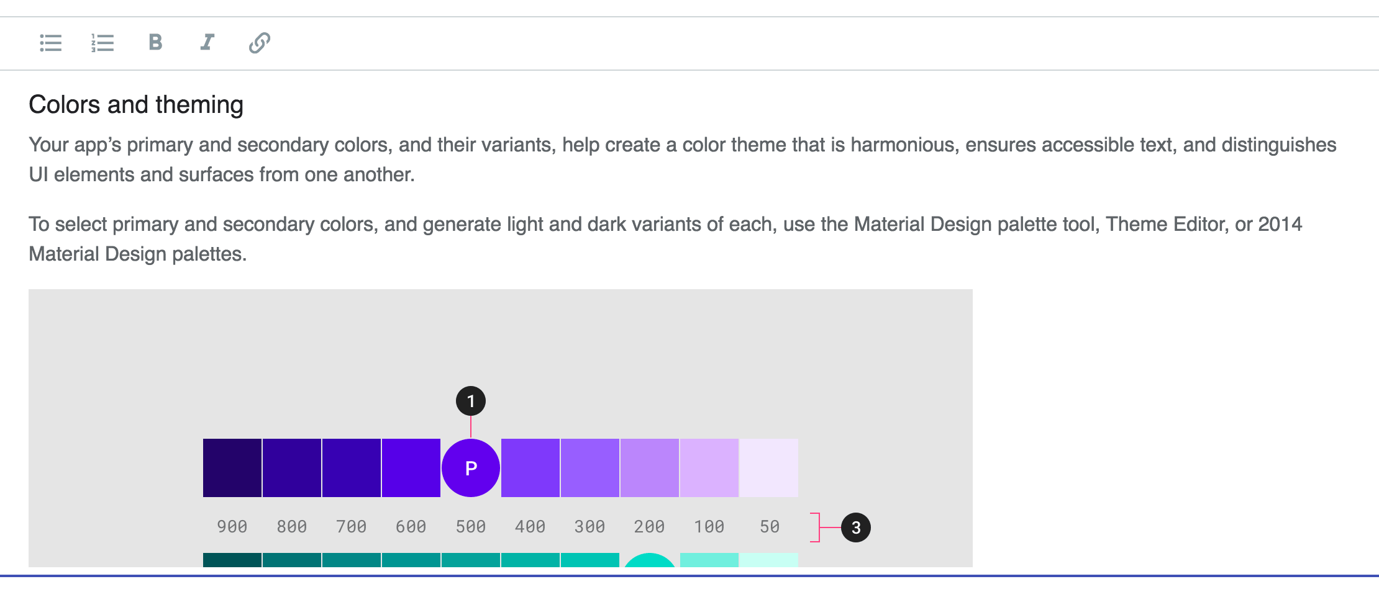This screenshot has width=1379, height=597.
Task: Select the 200 purple shade
Action: 649,467
